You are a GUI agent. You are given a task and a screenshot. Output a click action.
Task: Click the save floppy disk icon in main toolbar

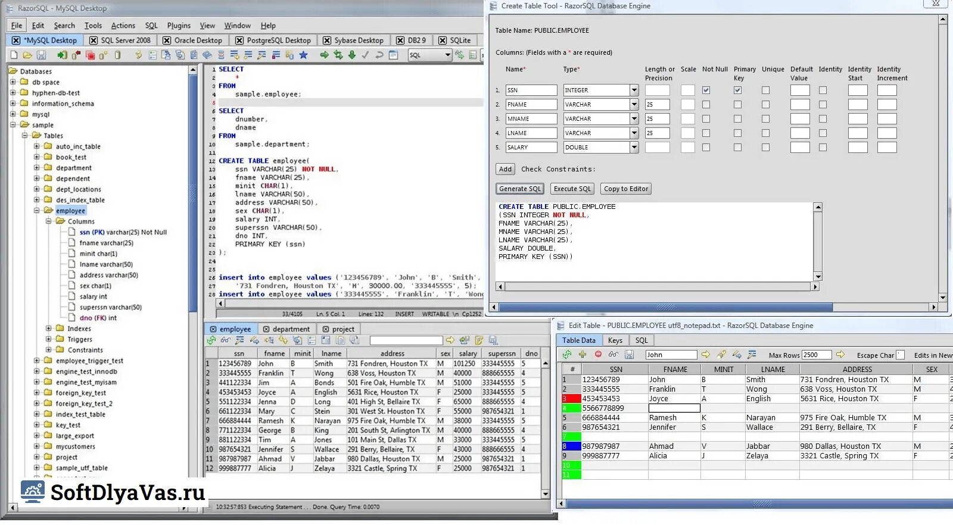coord(41,55)
